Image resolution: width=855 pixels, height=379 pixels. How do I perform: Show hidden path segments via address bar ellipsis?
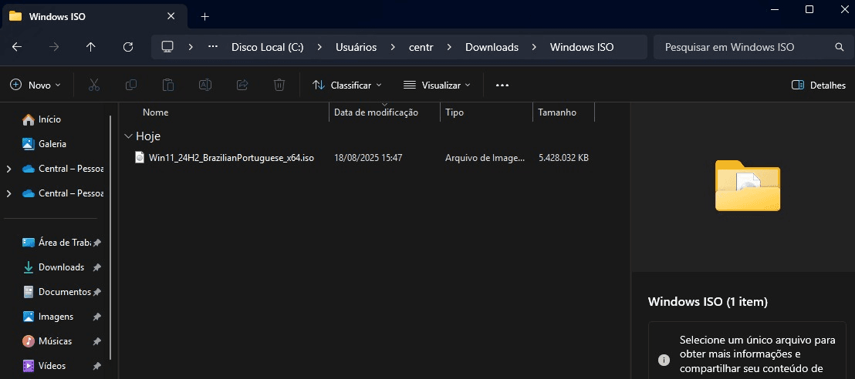pos(213,47)
